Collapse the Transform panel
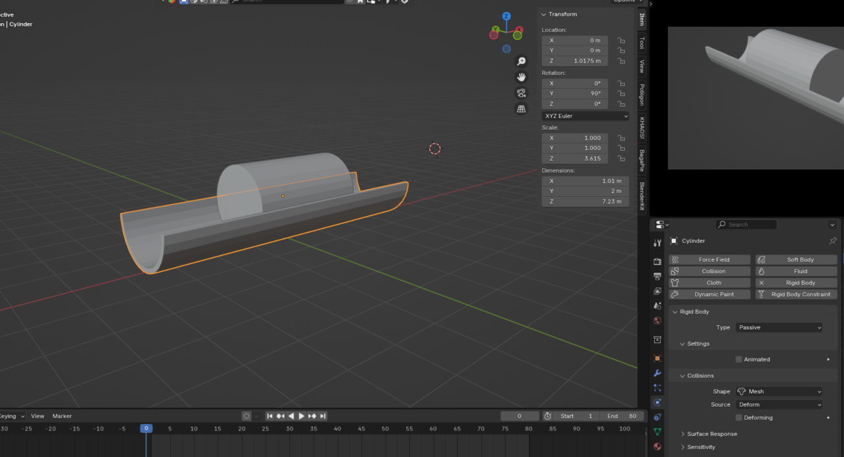Screen dimensions: 844x457 (544, 14)
